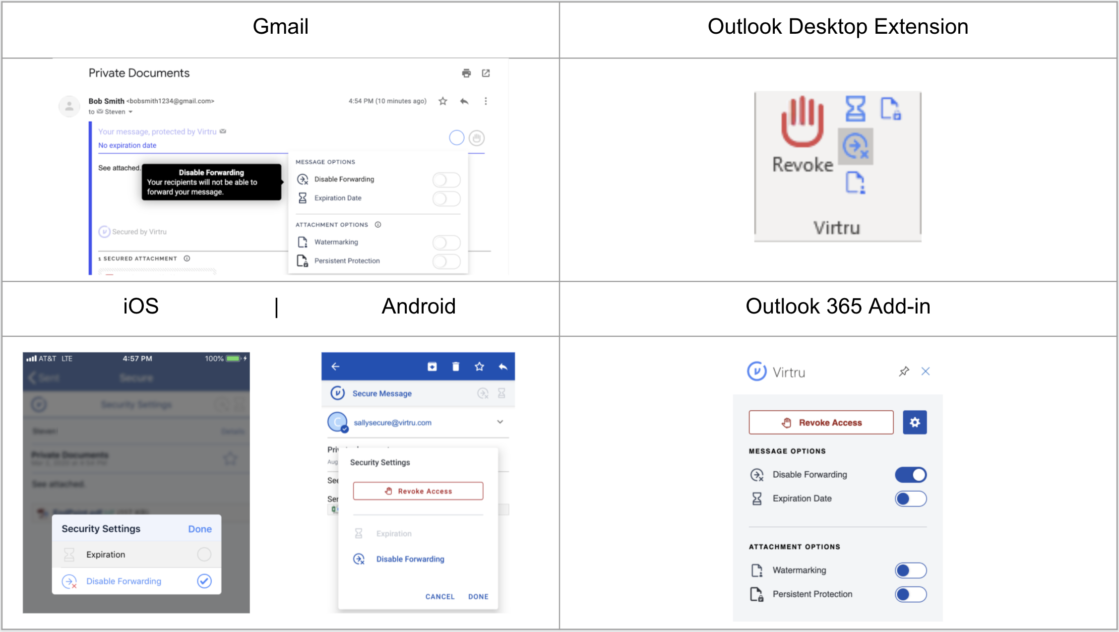Tap Android archive icon
The width and height of the screenshot is (1119, 632).
[432, 367]
